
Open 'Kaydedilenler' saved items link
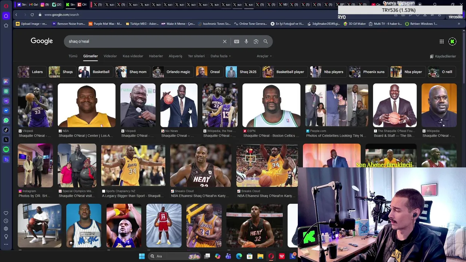click(443, 56)
